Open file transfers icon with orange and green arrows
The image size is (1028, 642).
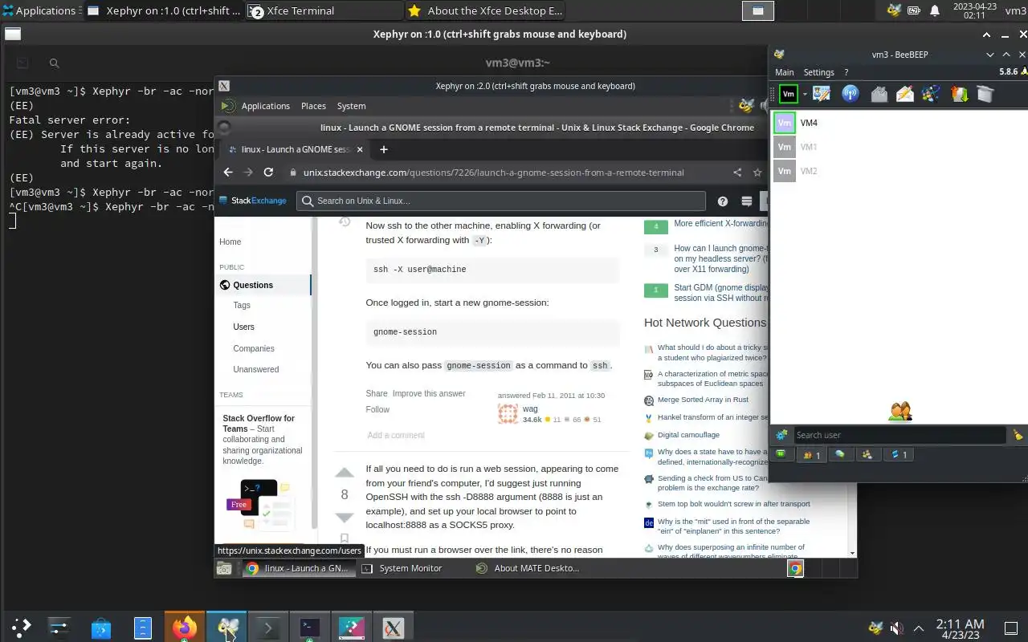(959, 94)
